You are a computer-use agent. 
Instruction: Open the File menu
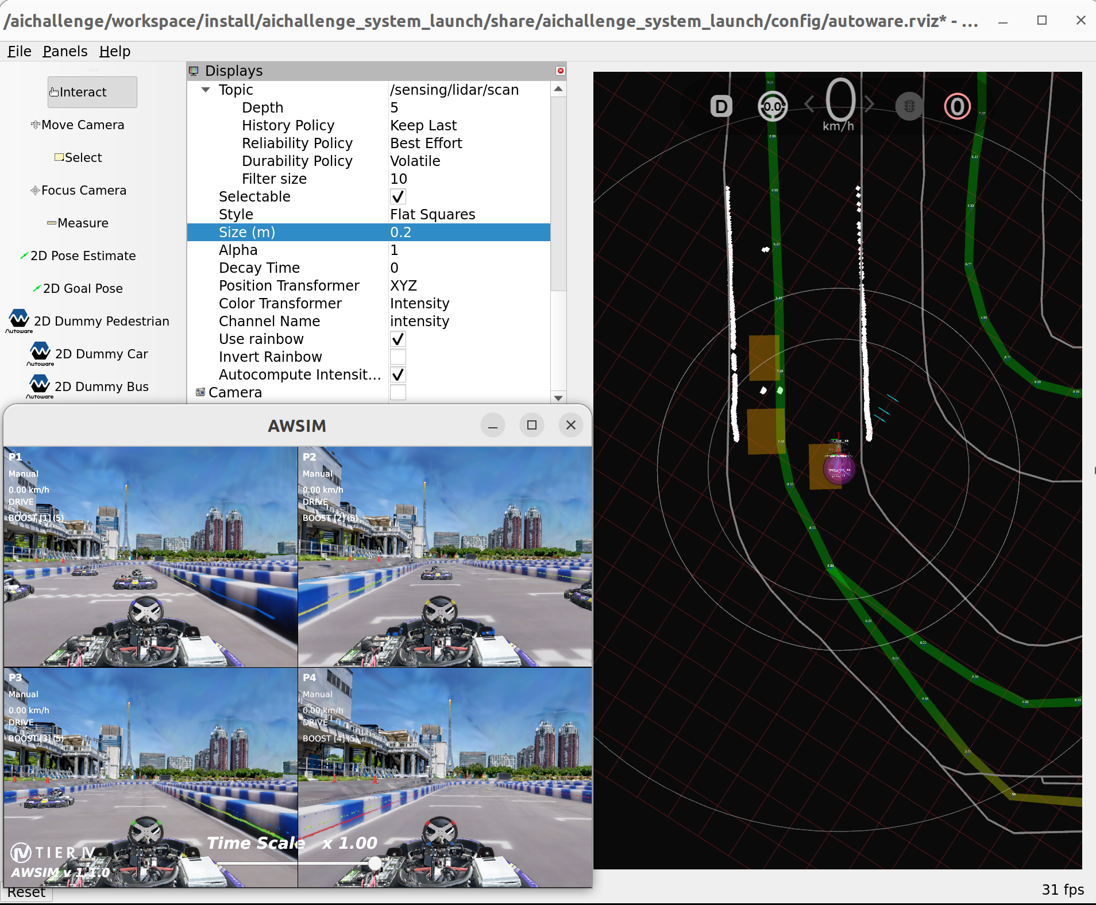pyautogui.click(x=19, y=52)
